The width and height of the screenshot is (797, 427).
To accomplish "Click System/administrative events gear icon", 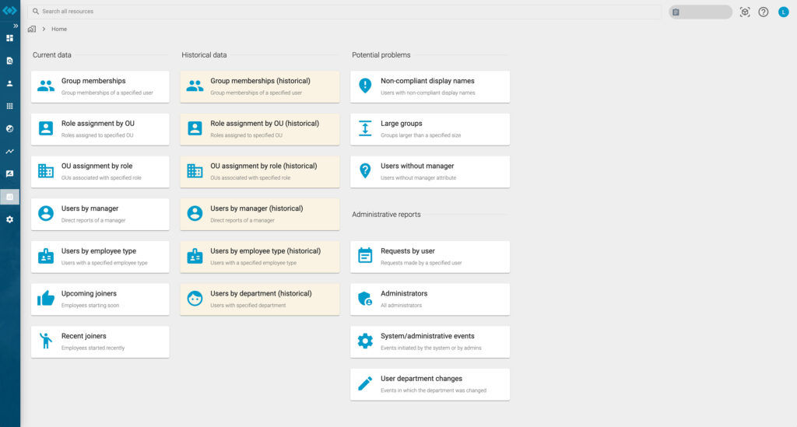I will [365, 341].
